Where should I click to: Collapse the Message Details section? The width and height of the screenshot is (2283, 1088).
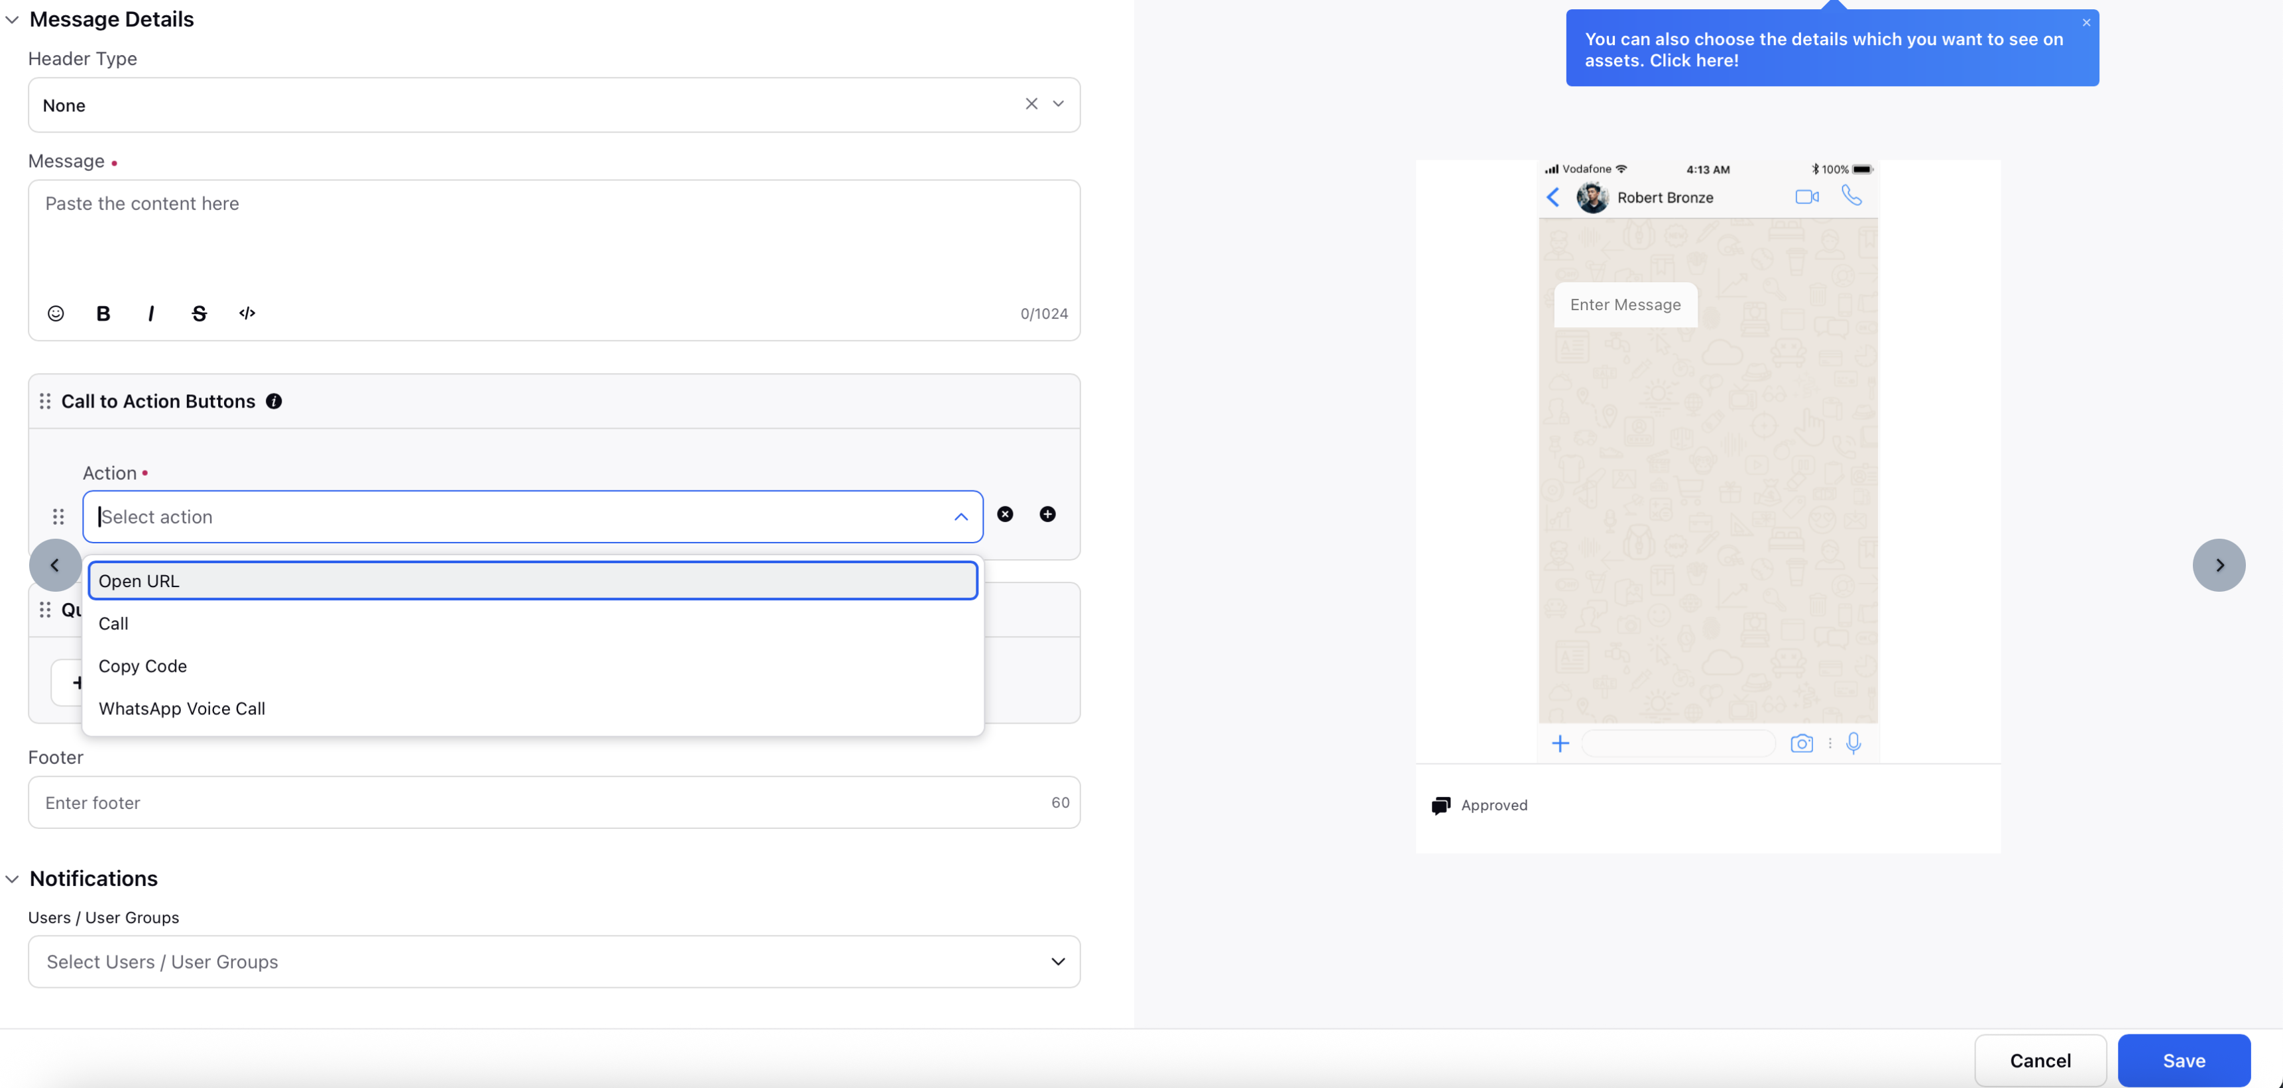click(13, 19)
